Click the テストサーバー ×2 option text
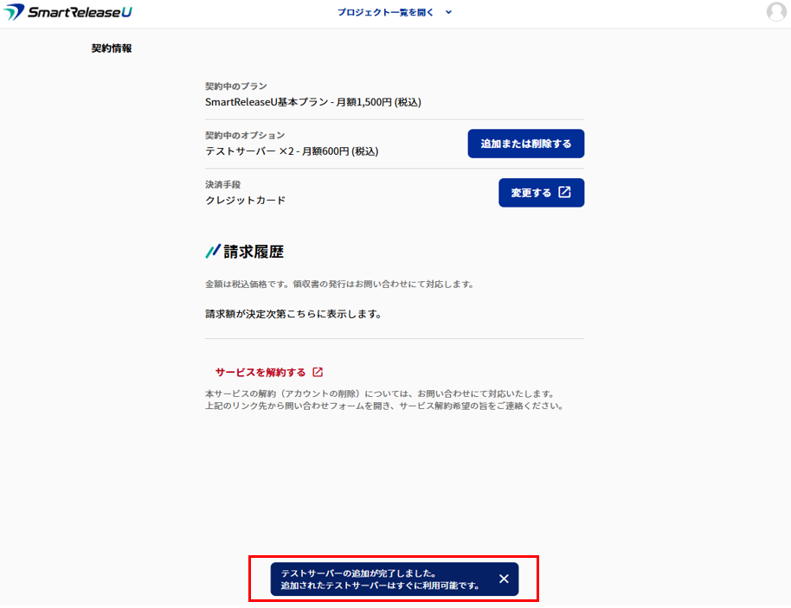791x608 pixels. (292, 150)
